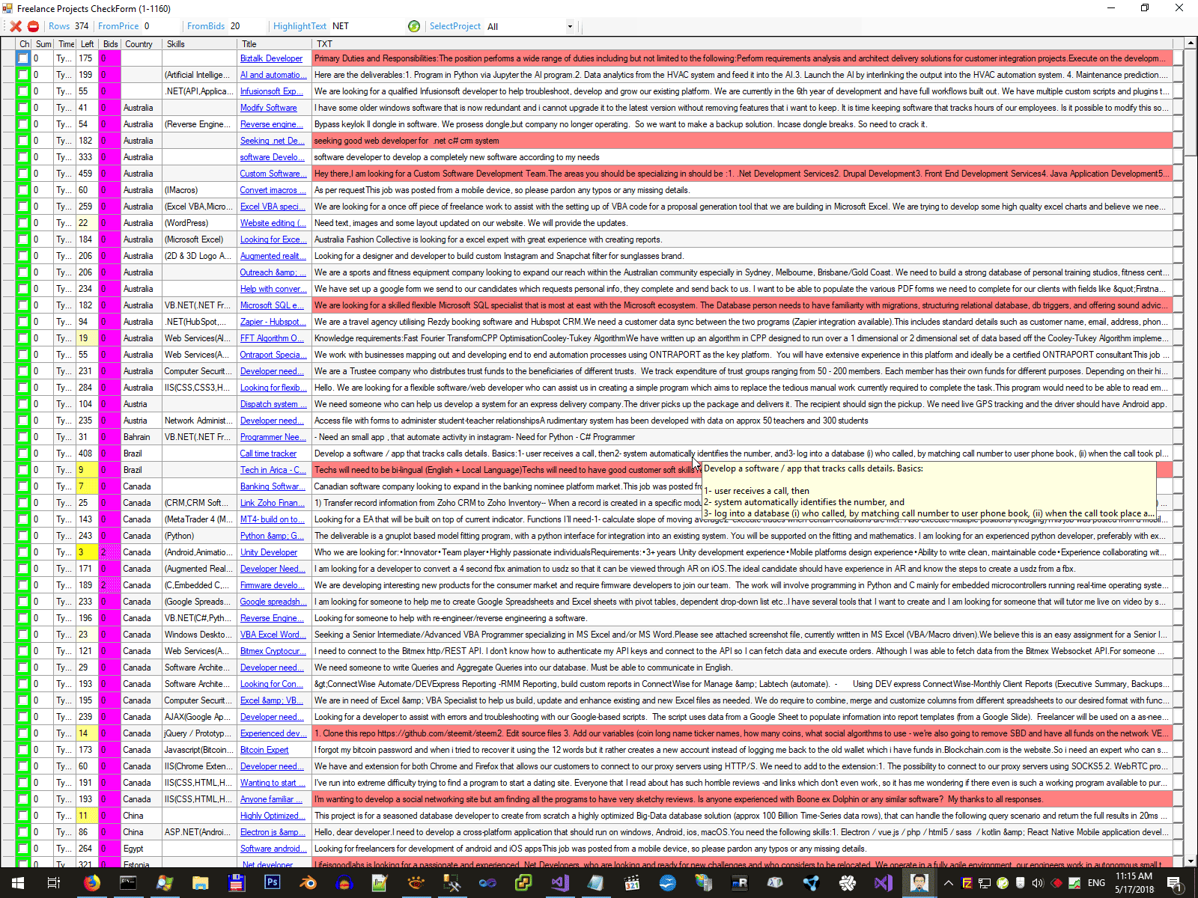1198x898 pixels.
Task: Click the TXT column header
Action: click(742, 44)
